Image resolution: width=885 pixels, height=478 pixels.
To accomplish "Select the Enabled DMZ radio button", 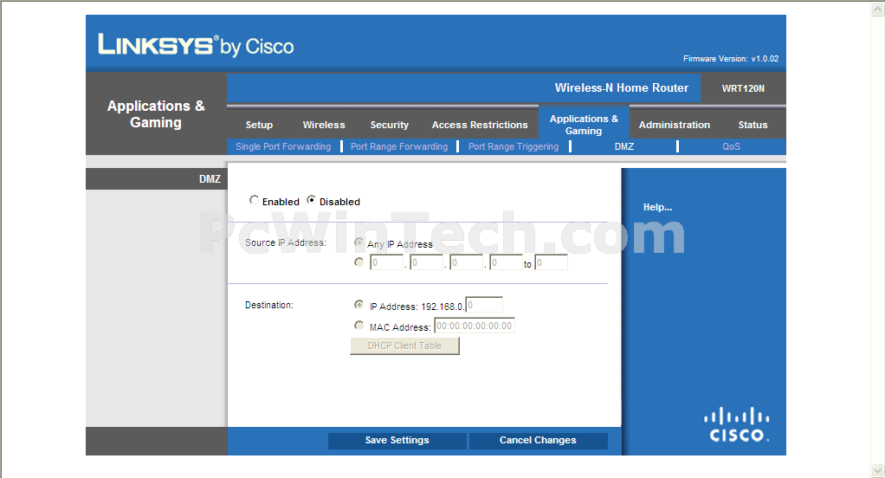I will (254, 200).
